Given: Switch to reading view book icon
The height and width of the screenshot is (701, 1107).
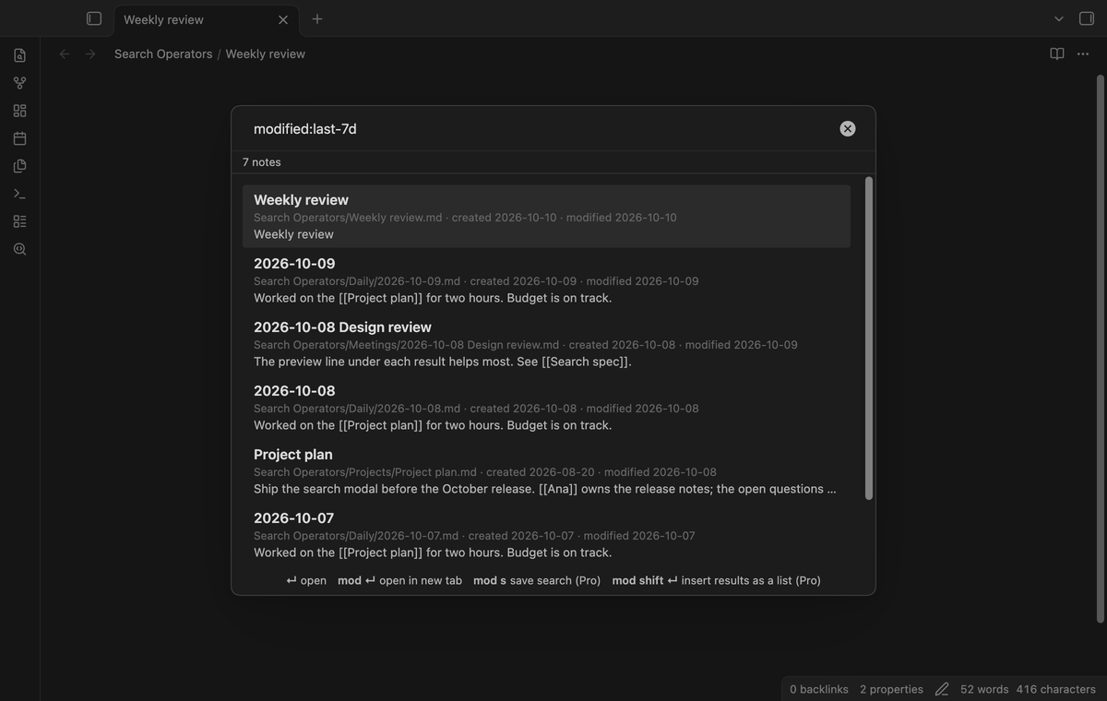Looking at the screenshot, I should click(1057, 53).
